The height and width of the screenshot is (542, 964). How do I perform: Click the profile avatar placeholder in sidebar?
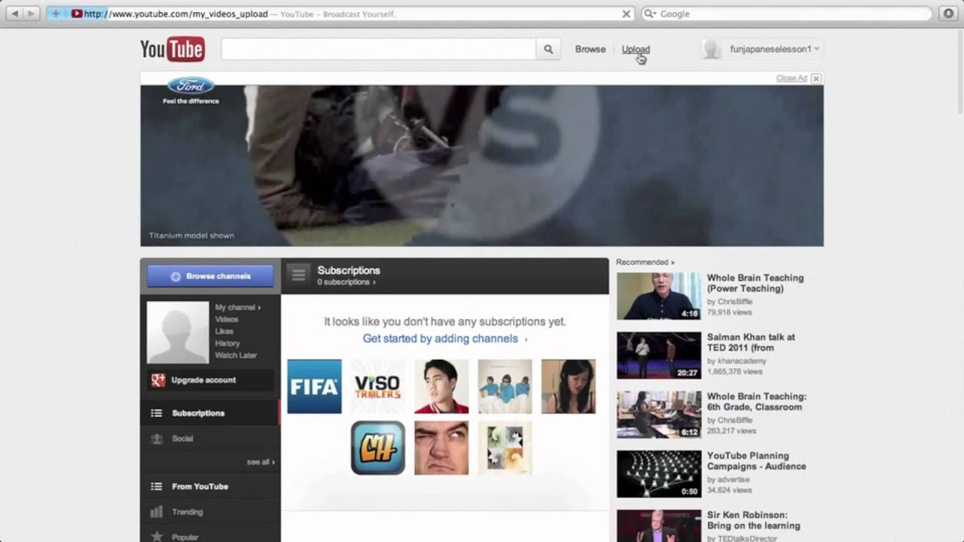click(x=178, y=333)
